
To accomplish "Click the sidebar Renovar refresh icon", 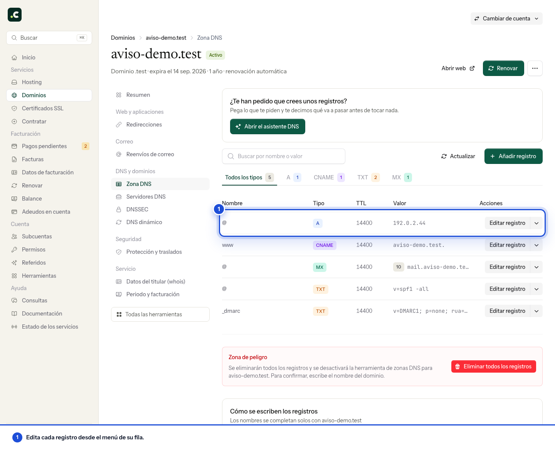I will pyautogui.click(x=14, y=186).
